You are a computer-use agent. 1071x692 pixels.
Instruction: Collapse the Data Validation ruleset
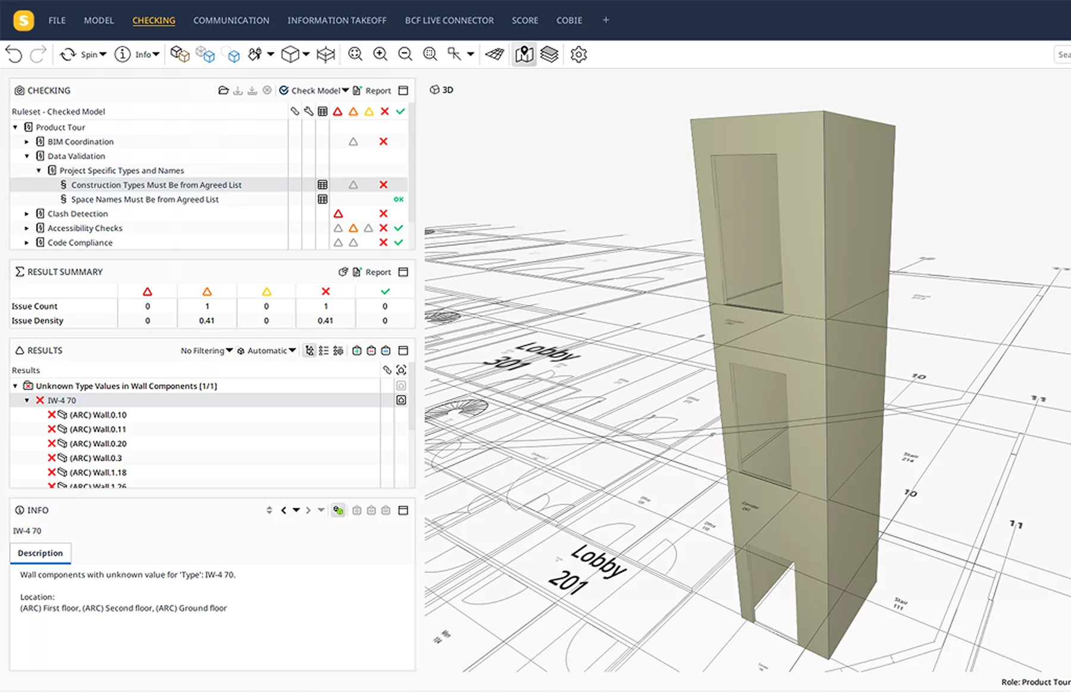pos(27,156)
